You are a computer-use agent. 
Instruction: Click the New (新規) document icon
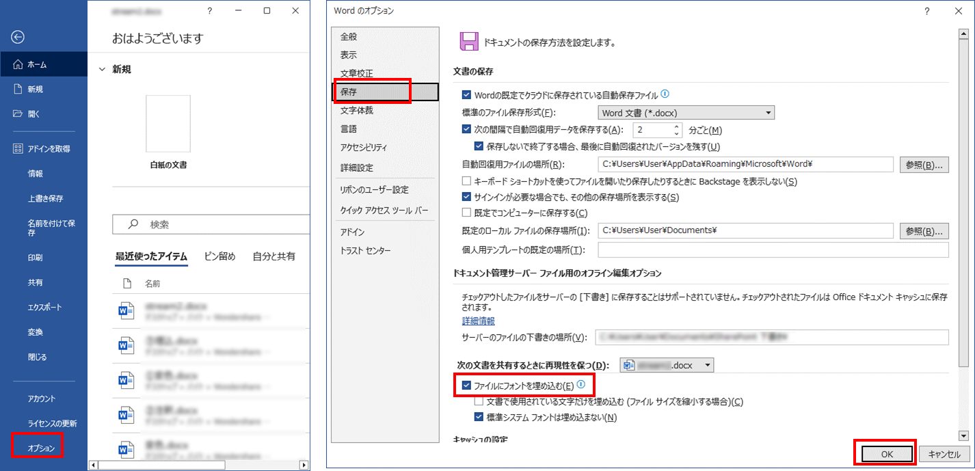click(18, 89)
